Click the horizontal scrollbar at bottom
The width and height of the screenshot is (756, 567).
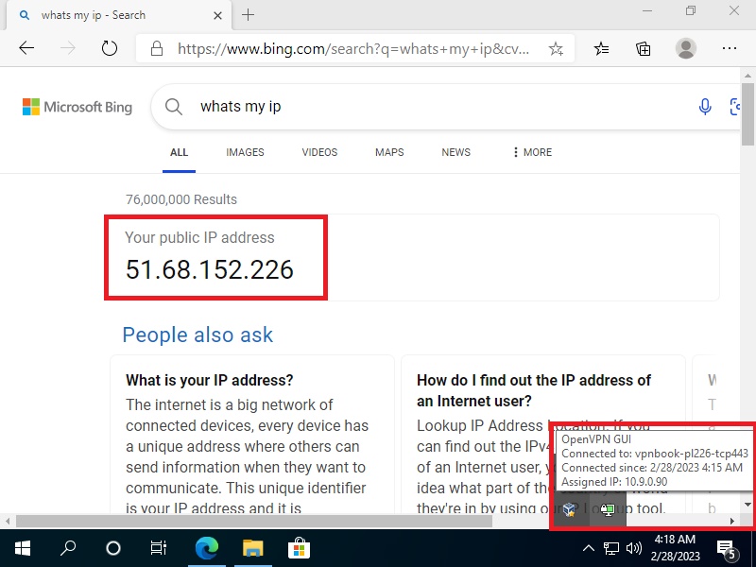(283, 521)
